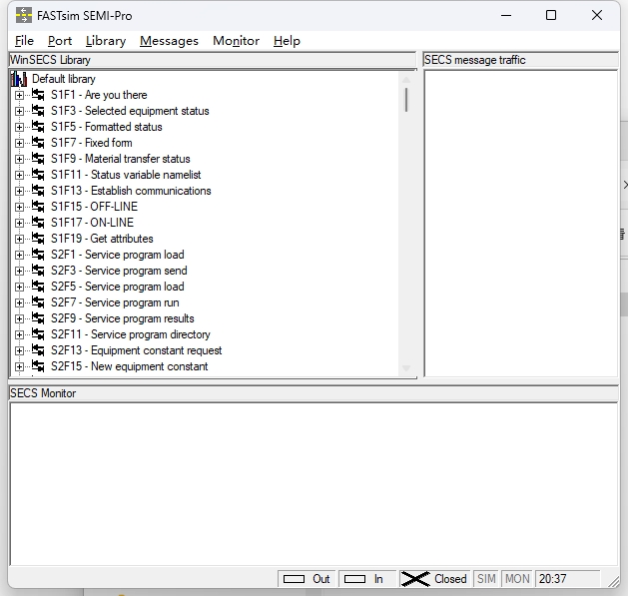The image size is (628, 596).
Task: Expand the S2F13 Equipment constant request node
Action: (x=19, y=350)
